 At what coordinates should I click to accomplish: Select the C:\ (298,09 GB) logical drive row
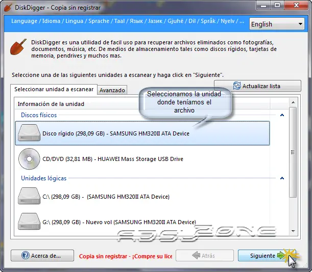(x=142, y=196)
